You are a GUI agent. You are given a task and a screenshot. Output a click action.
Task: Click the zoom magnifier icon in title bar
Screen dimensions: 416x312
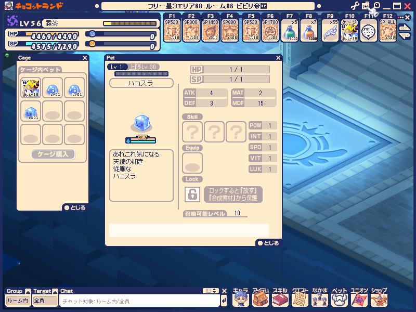[376, 6]
